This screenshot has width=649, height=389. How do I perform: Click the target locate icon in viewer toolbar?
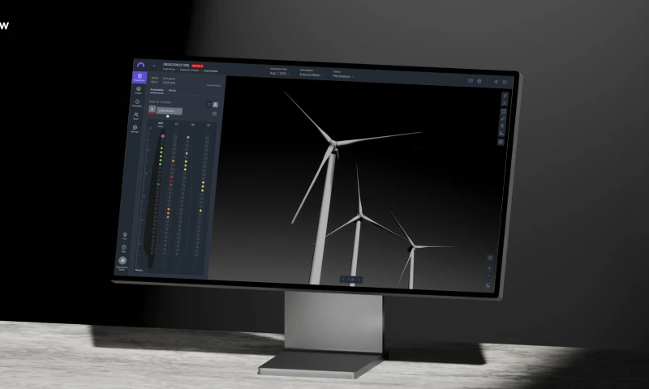(502, 126)
